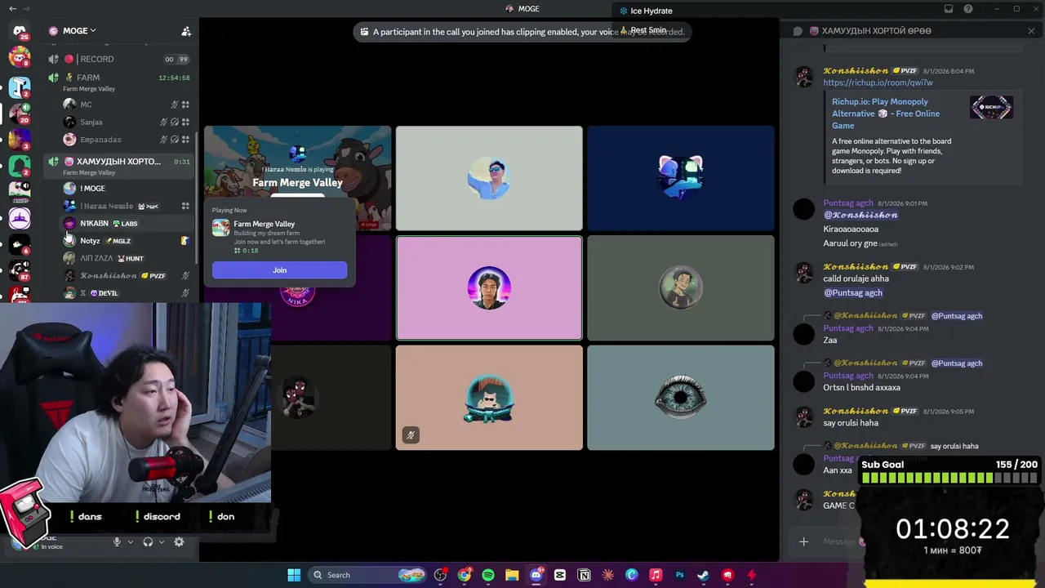Open user settings gear icon
1045x588 pixels.
tap(179, 541)
